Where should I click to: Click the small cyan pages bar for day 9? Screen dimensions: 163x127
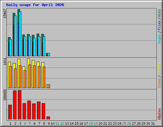point(49,55)
